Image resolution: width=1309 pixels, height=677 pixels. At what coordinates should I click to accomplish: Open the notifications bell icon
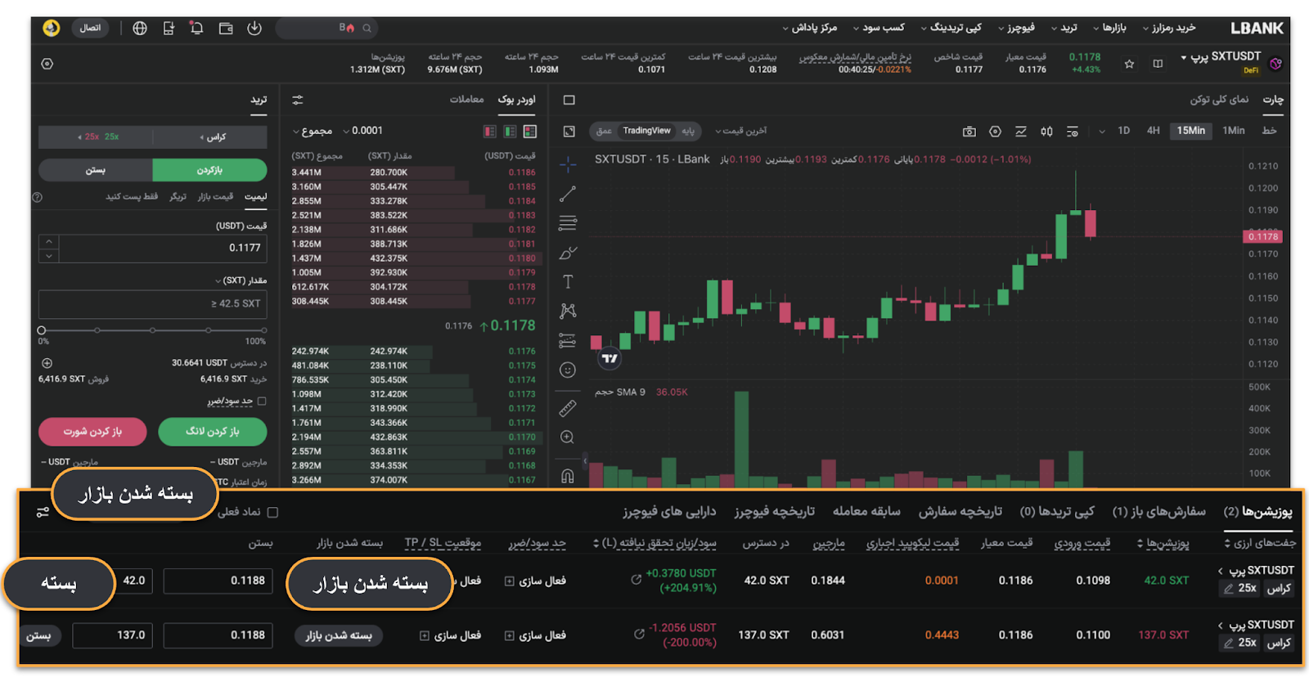coord(196,28)
